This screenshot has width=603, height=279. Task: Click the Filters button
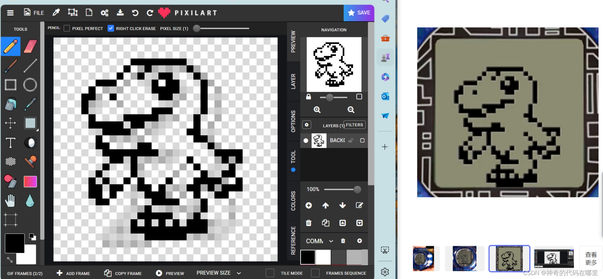[354, 125]
